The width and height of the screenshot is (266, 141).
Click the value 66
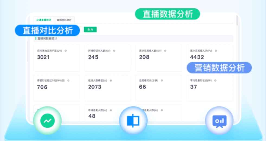coord(143,87)
